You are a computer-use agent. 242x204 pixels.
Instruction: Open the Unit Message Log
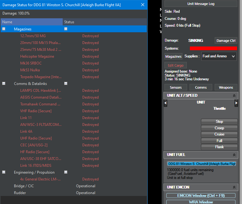point(201,4)
